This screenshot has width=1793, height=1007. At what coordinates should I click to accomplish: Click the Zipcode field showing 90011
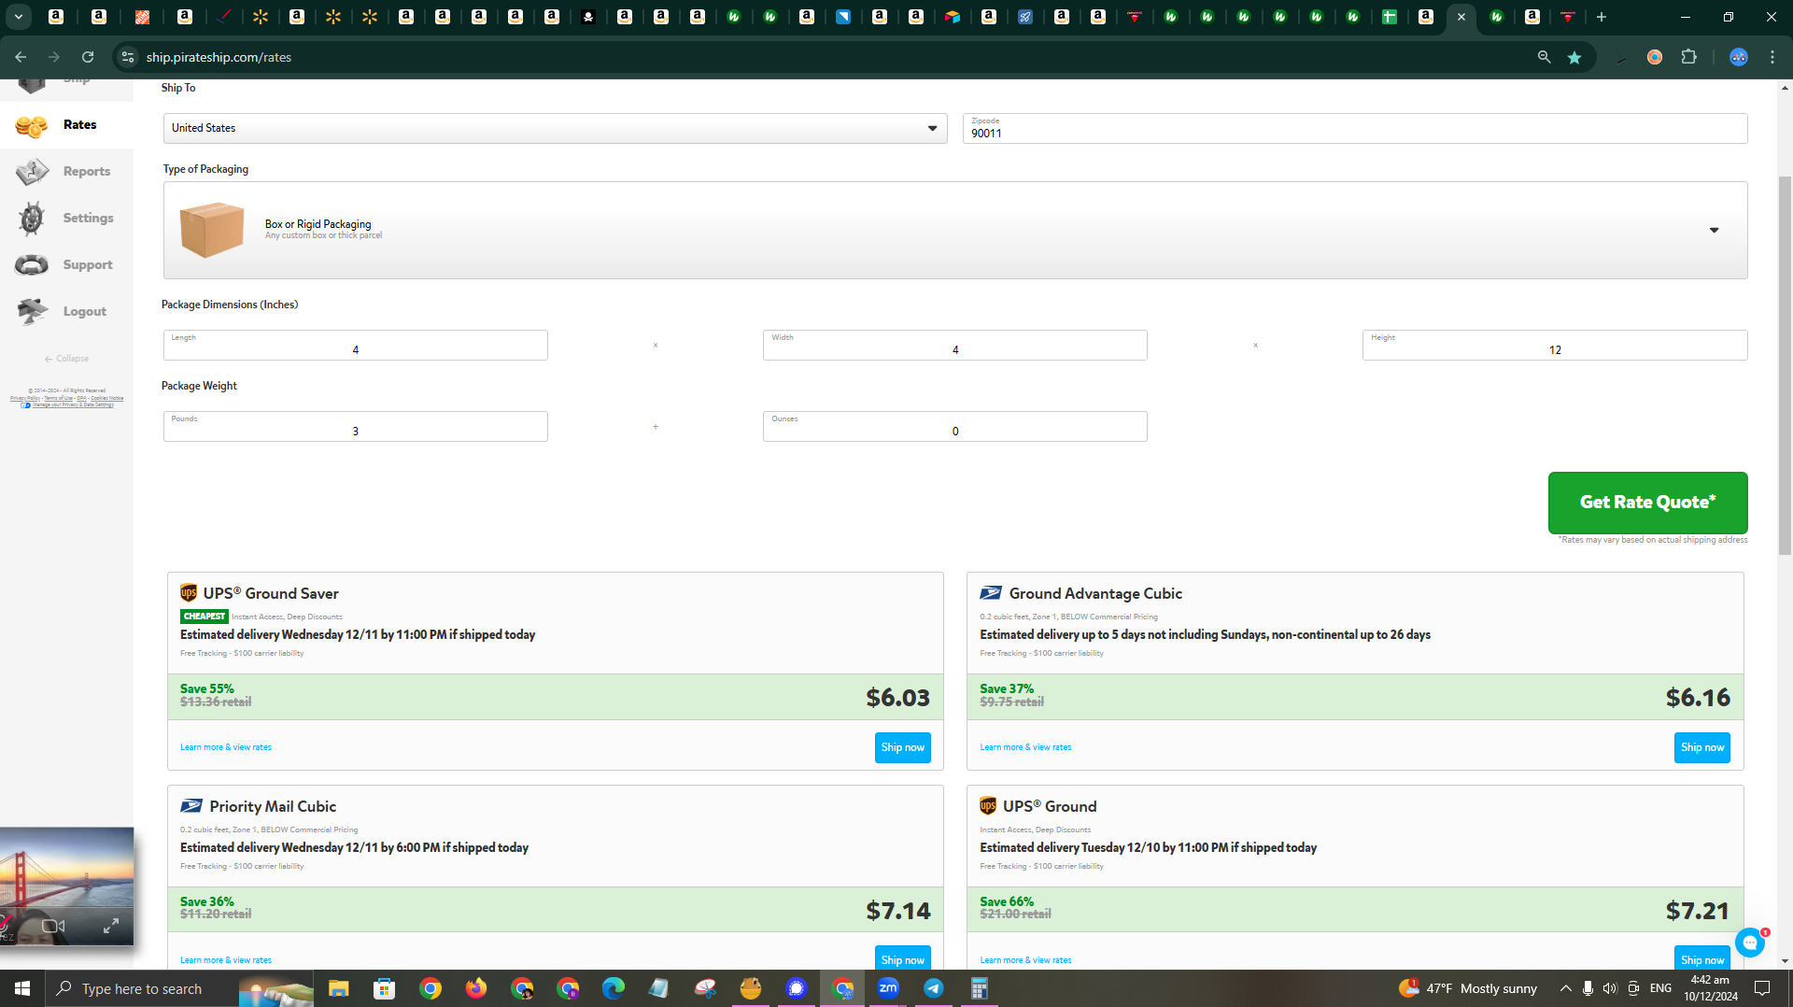click(x=1354, y=129)
